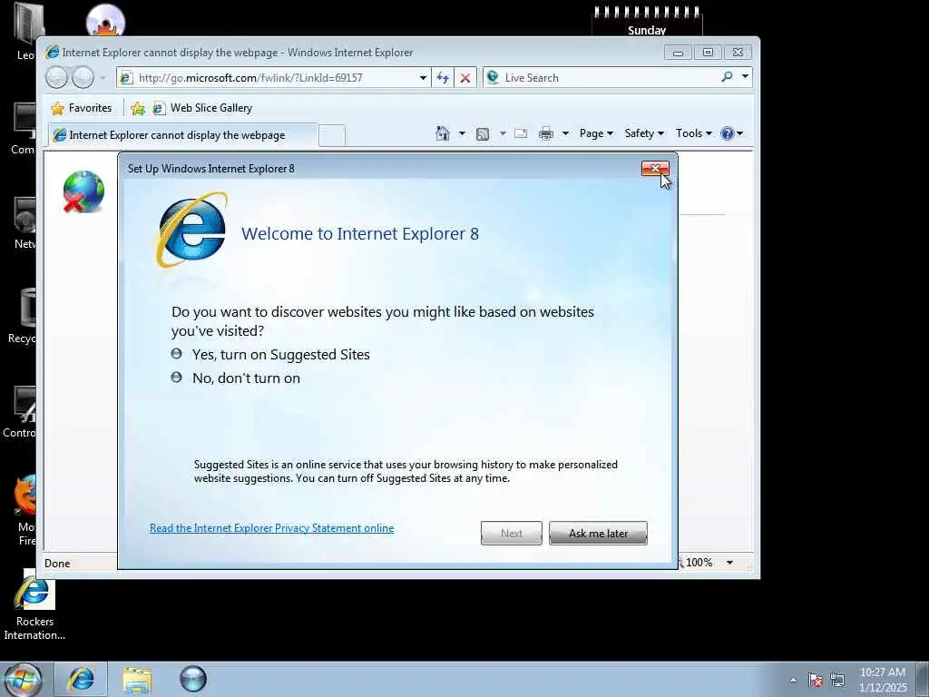
Task: Click the Mozilla Firefox desktop icon
Action: point(26,510)
